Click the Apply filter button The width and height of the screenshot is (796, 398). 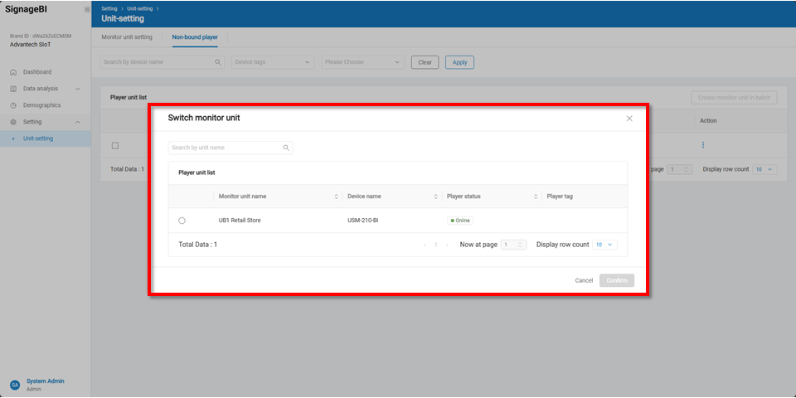tap(459, 62)
